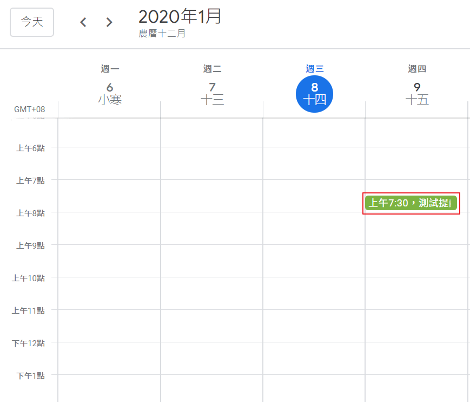Click the 下午12點 time slot on Thursday

(x=416, y=358)
